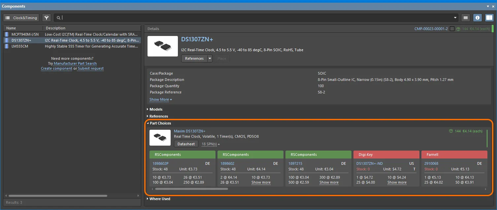Collapse the 18 SPN(s) supplier list

[x=211, y=144]
